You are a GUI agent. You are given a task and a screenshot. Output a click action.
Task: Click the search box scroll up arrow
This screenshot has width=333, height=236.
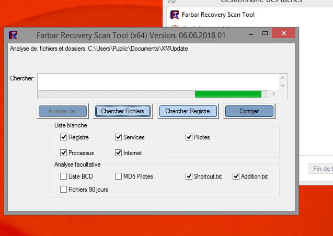282,78
